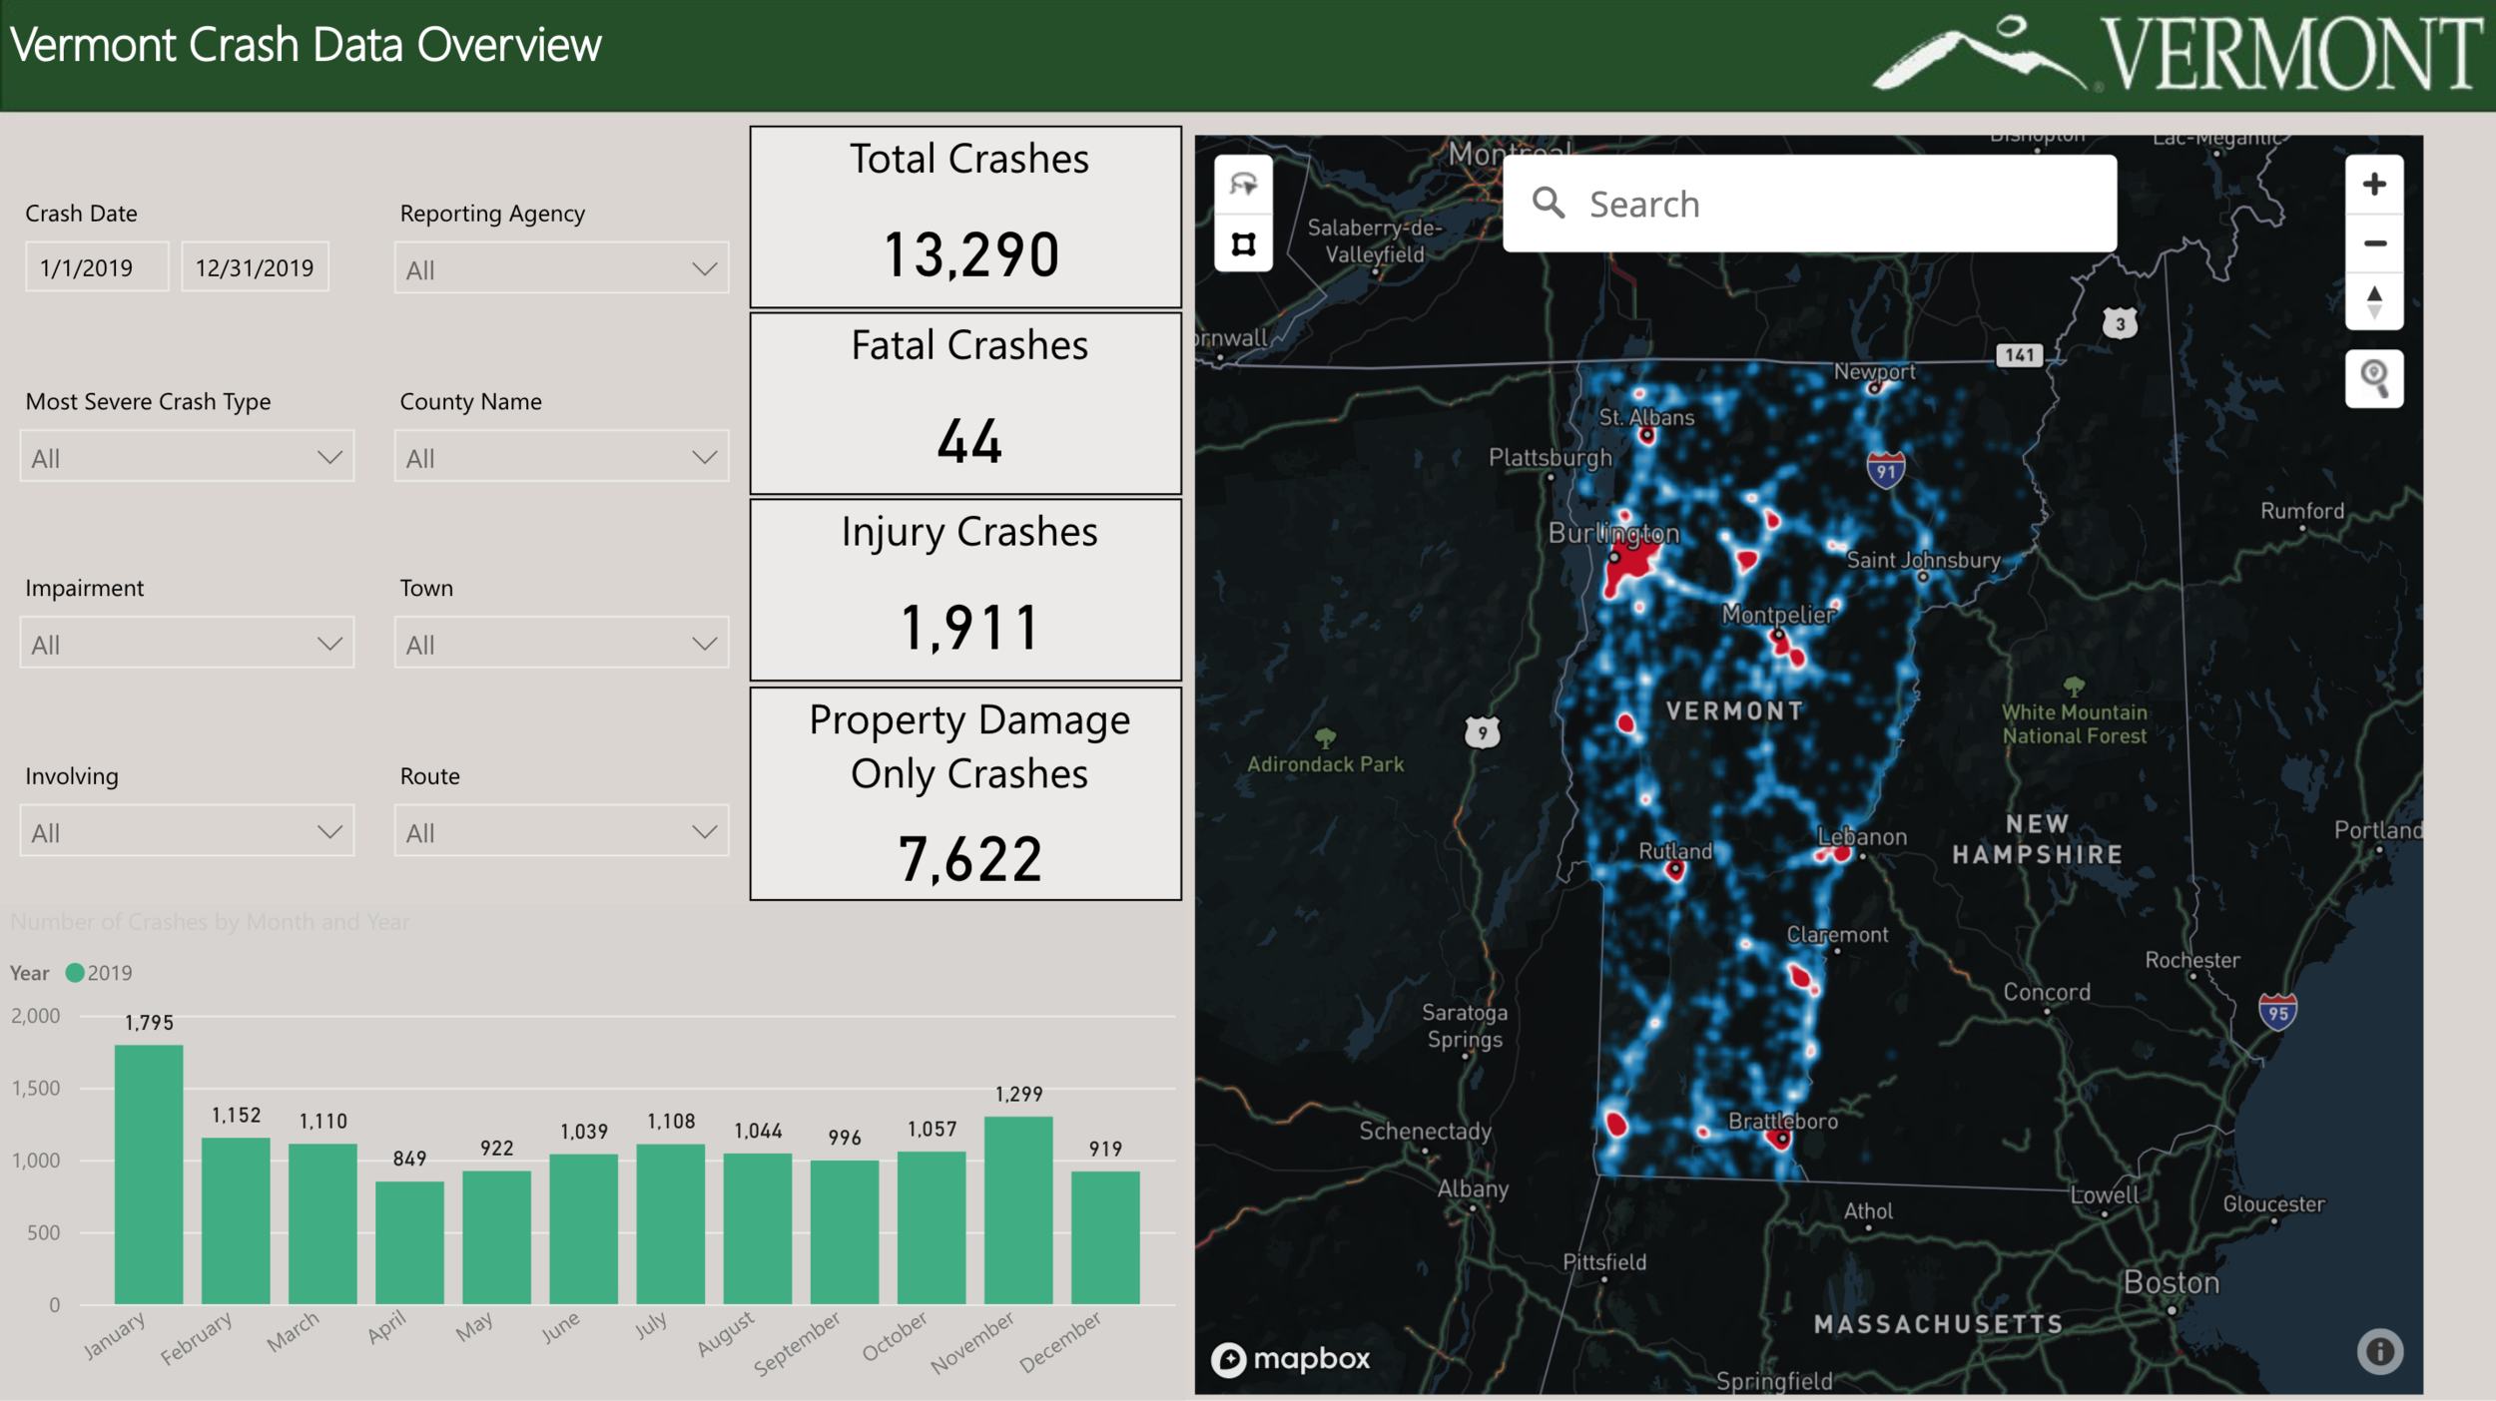Click the map Search box
Viewport: 2496px width, 1401px height.
click(x=1809, y=204)
